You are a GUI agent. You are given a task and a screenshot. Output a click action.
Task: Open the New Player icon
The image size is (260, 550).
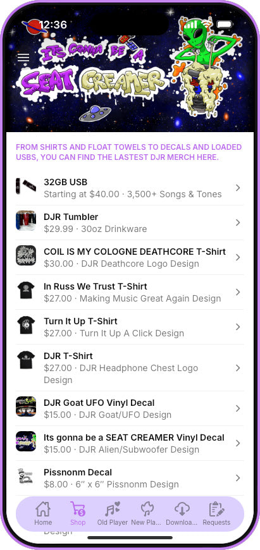click(x=147, y=509)
